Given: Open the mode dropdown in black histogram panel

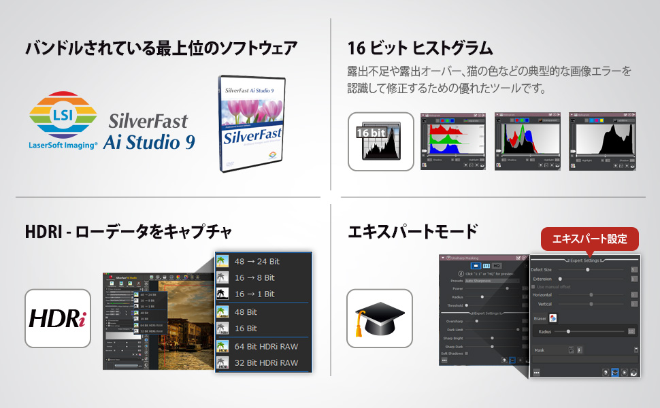Looking at the screenshot, I should tap(624, 120).
